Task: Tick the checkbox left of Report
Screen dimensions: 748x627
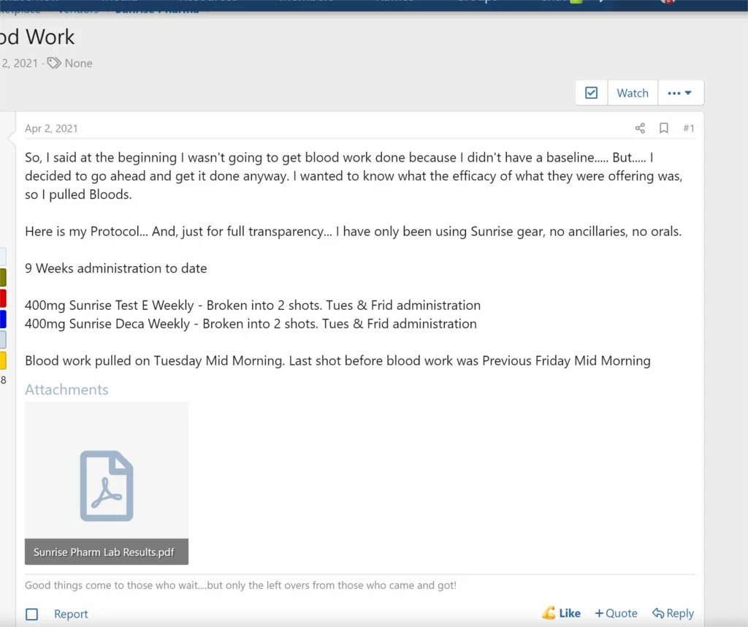Action: (32, 615)
